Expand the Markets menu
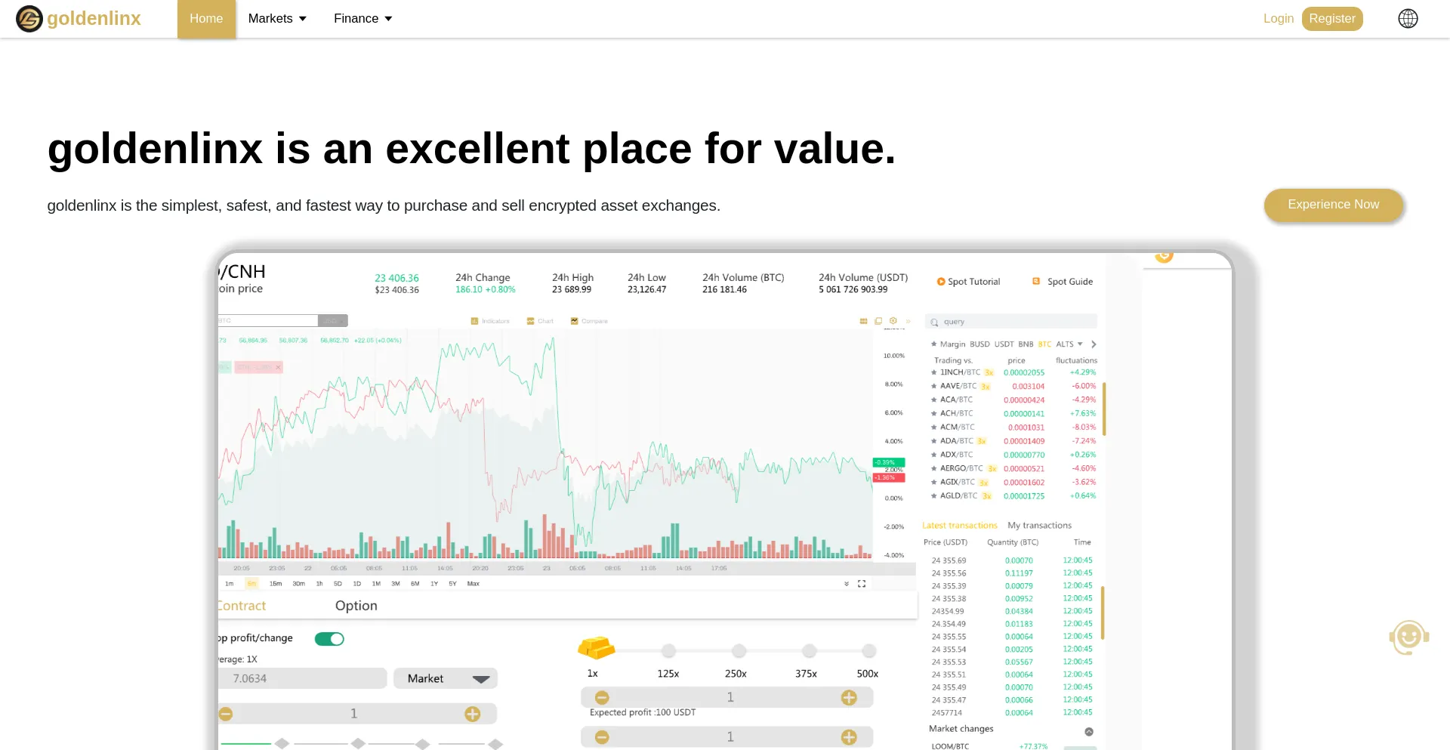The image size is (1450, 750). pyautogui.click(x=277, y=19)
